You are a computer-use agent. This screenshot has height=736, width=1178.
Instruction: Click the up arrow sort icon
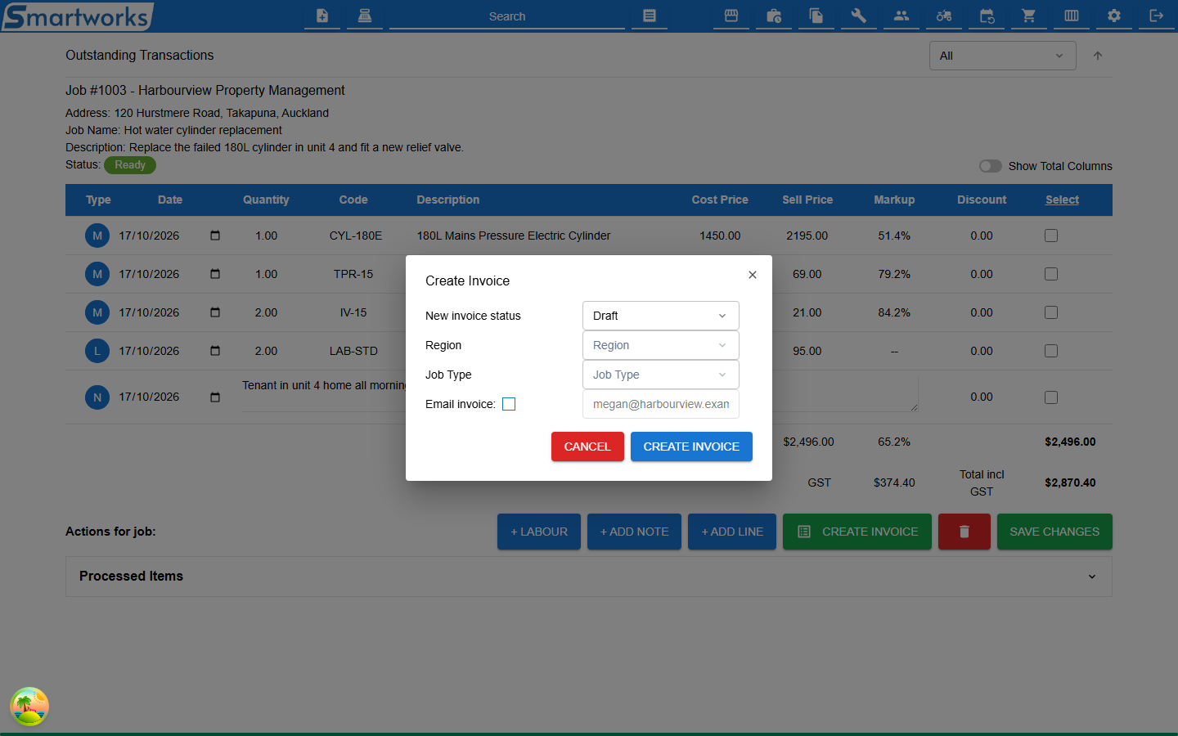click(x=1098, y=56)
